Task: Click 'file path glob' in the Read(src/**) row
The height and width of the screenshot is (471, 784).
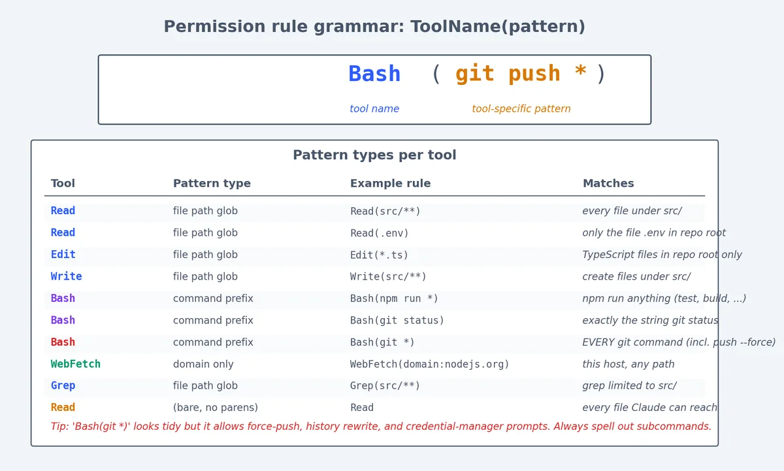Action: (205, 211)
